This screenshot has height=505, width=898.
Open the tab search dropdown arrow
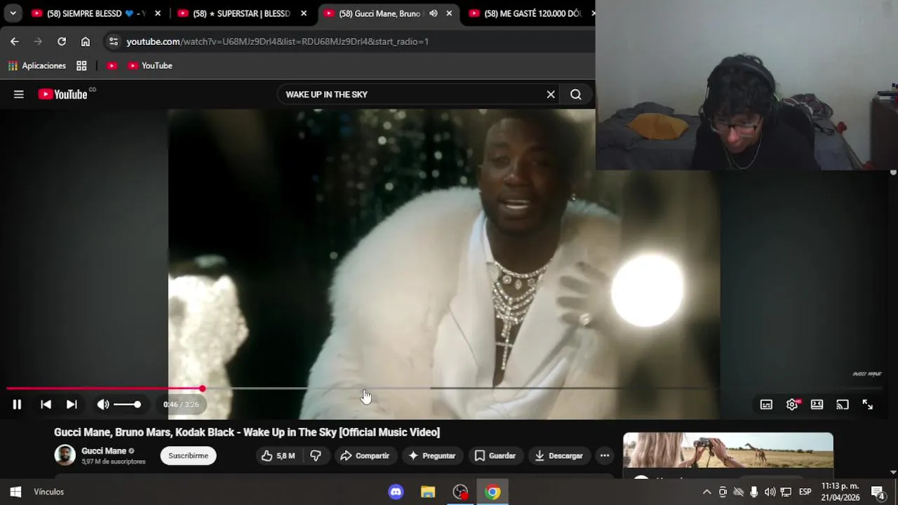13,13
